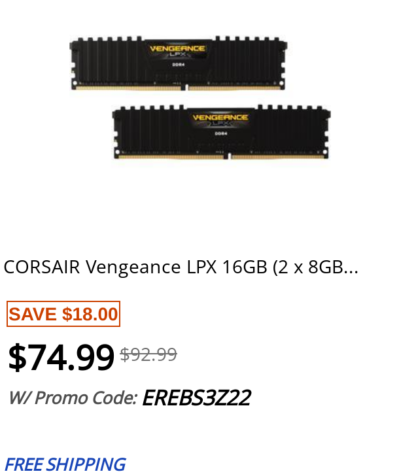Screen dimensions: 399x476
Task: Open the CORSAIR Vengeance LPX 16GB product title
Action: point(181,267)
